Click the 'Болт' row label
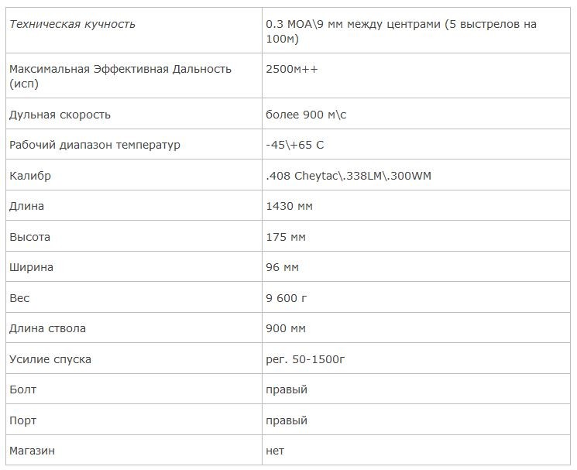Image resolution: width=577 pixels, height=470 pixels. point(23,389)
